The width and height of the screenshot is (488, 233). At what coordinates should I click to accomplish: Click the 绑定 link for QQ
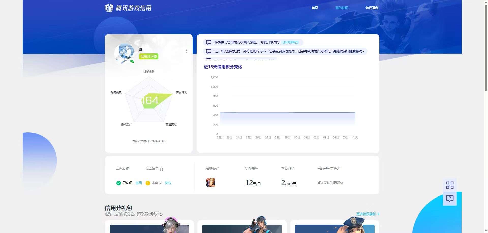pyautogui.click(x=168, y=183)
